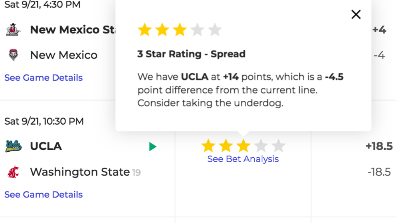Open See Game Details under Washington State
Viewport: 396px width, 223px height.
click(44, 194)
